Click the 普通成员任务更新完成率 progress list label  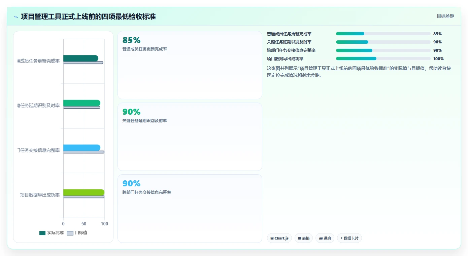coord(289,34)
